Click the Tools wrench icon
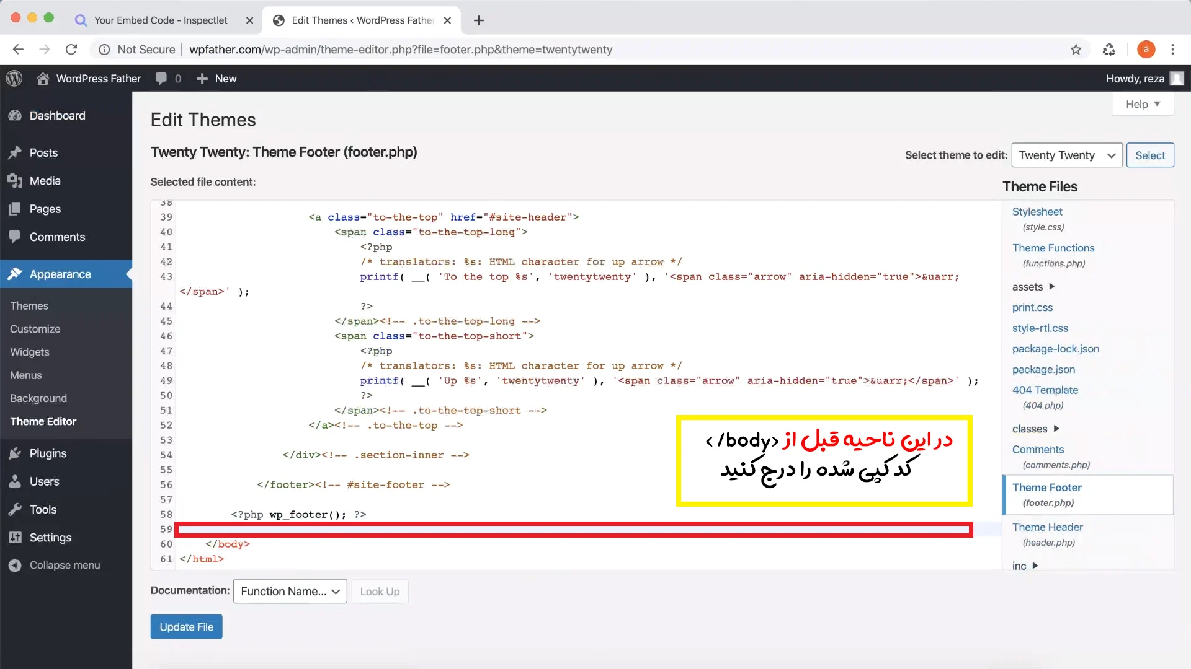 [x=15, y=510]
